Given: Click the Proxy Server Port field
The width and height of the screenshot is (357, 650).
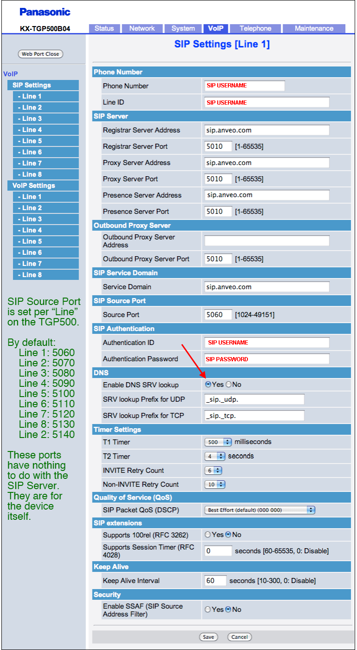Looking at the screenshot, I should (218, 179).
